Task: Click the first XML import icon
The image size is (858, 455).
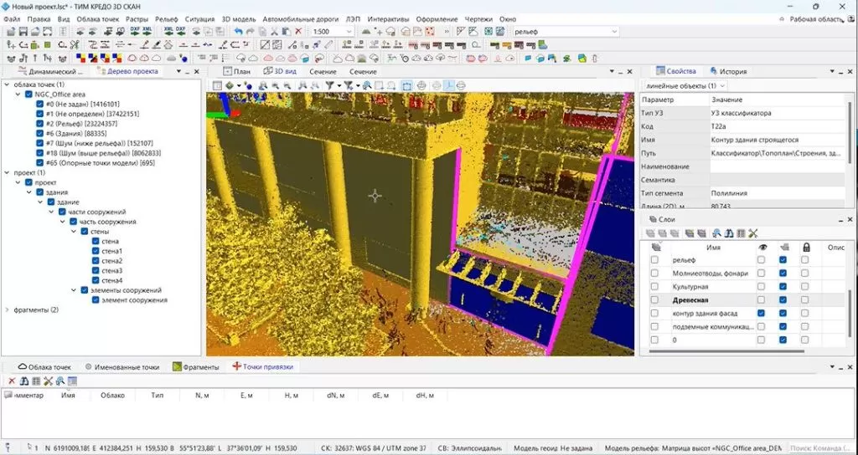Action: coord(147,31)
